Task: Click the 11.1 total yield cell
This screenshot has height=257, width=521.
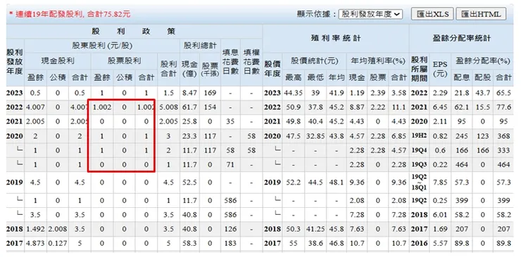Action: [x=399, y=107]
